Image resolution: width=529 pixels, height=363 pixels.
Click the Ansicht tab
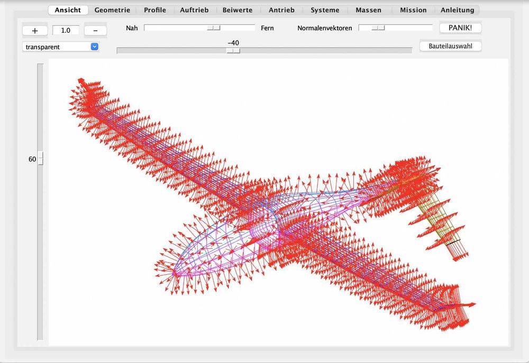pyautogui.click(x=68, y=10)
